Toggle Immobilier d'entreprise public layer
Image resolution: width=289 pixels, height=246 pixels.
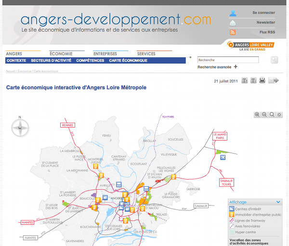(x=232, y=214)
